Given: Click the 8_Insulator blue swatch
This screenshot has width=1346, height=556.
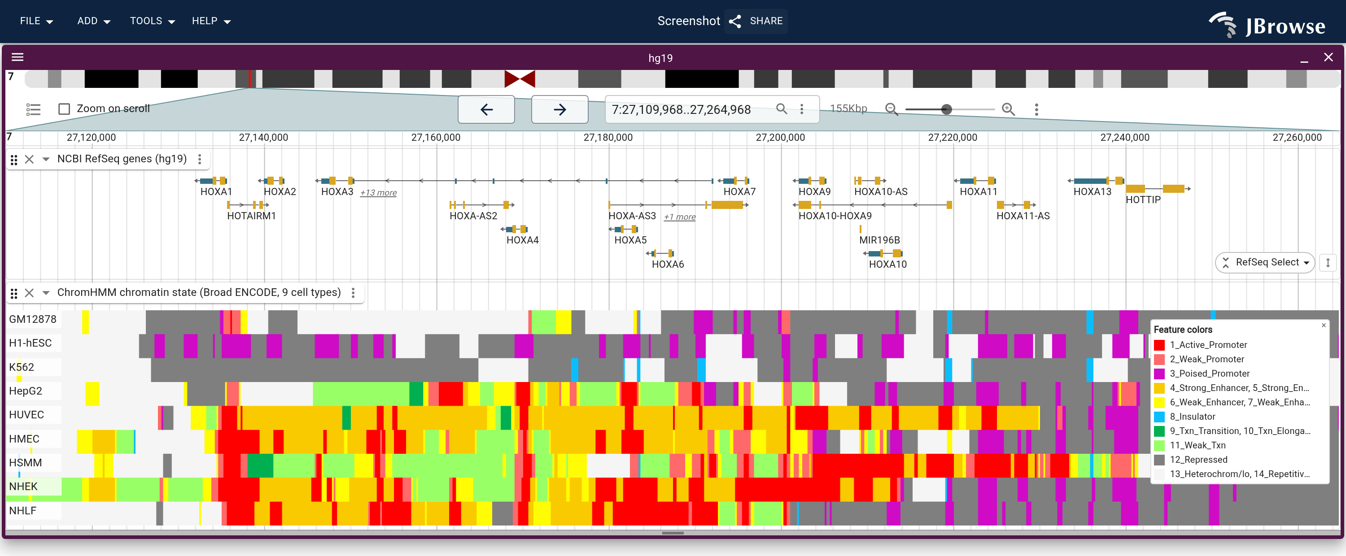Looking at the screenshot, I should pyautogui.click(x=1159, y=417).
